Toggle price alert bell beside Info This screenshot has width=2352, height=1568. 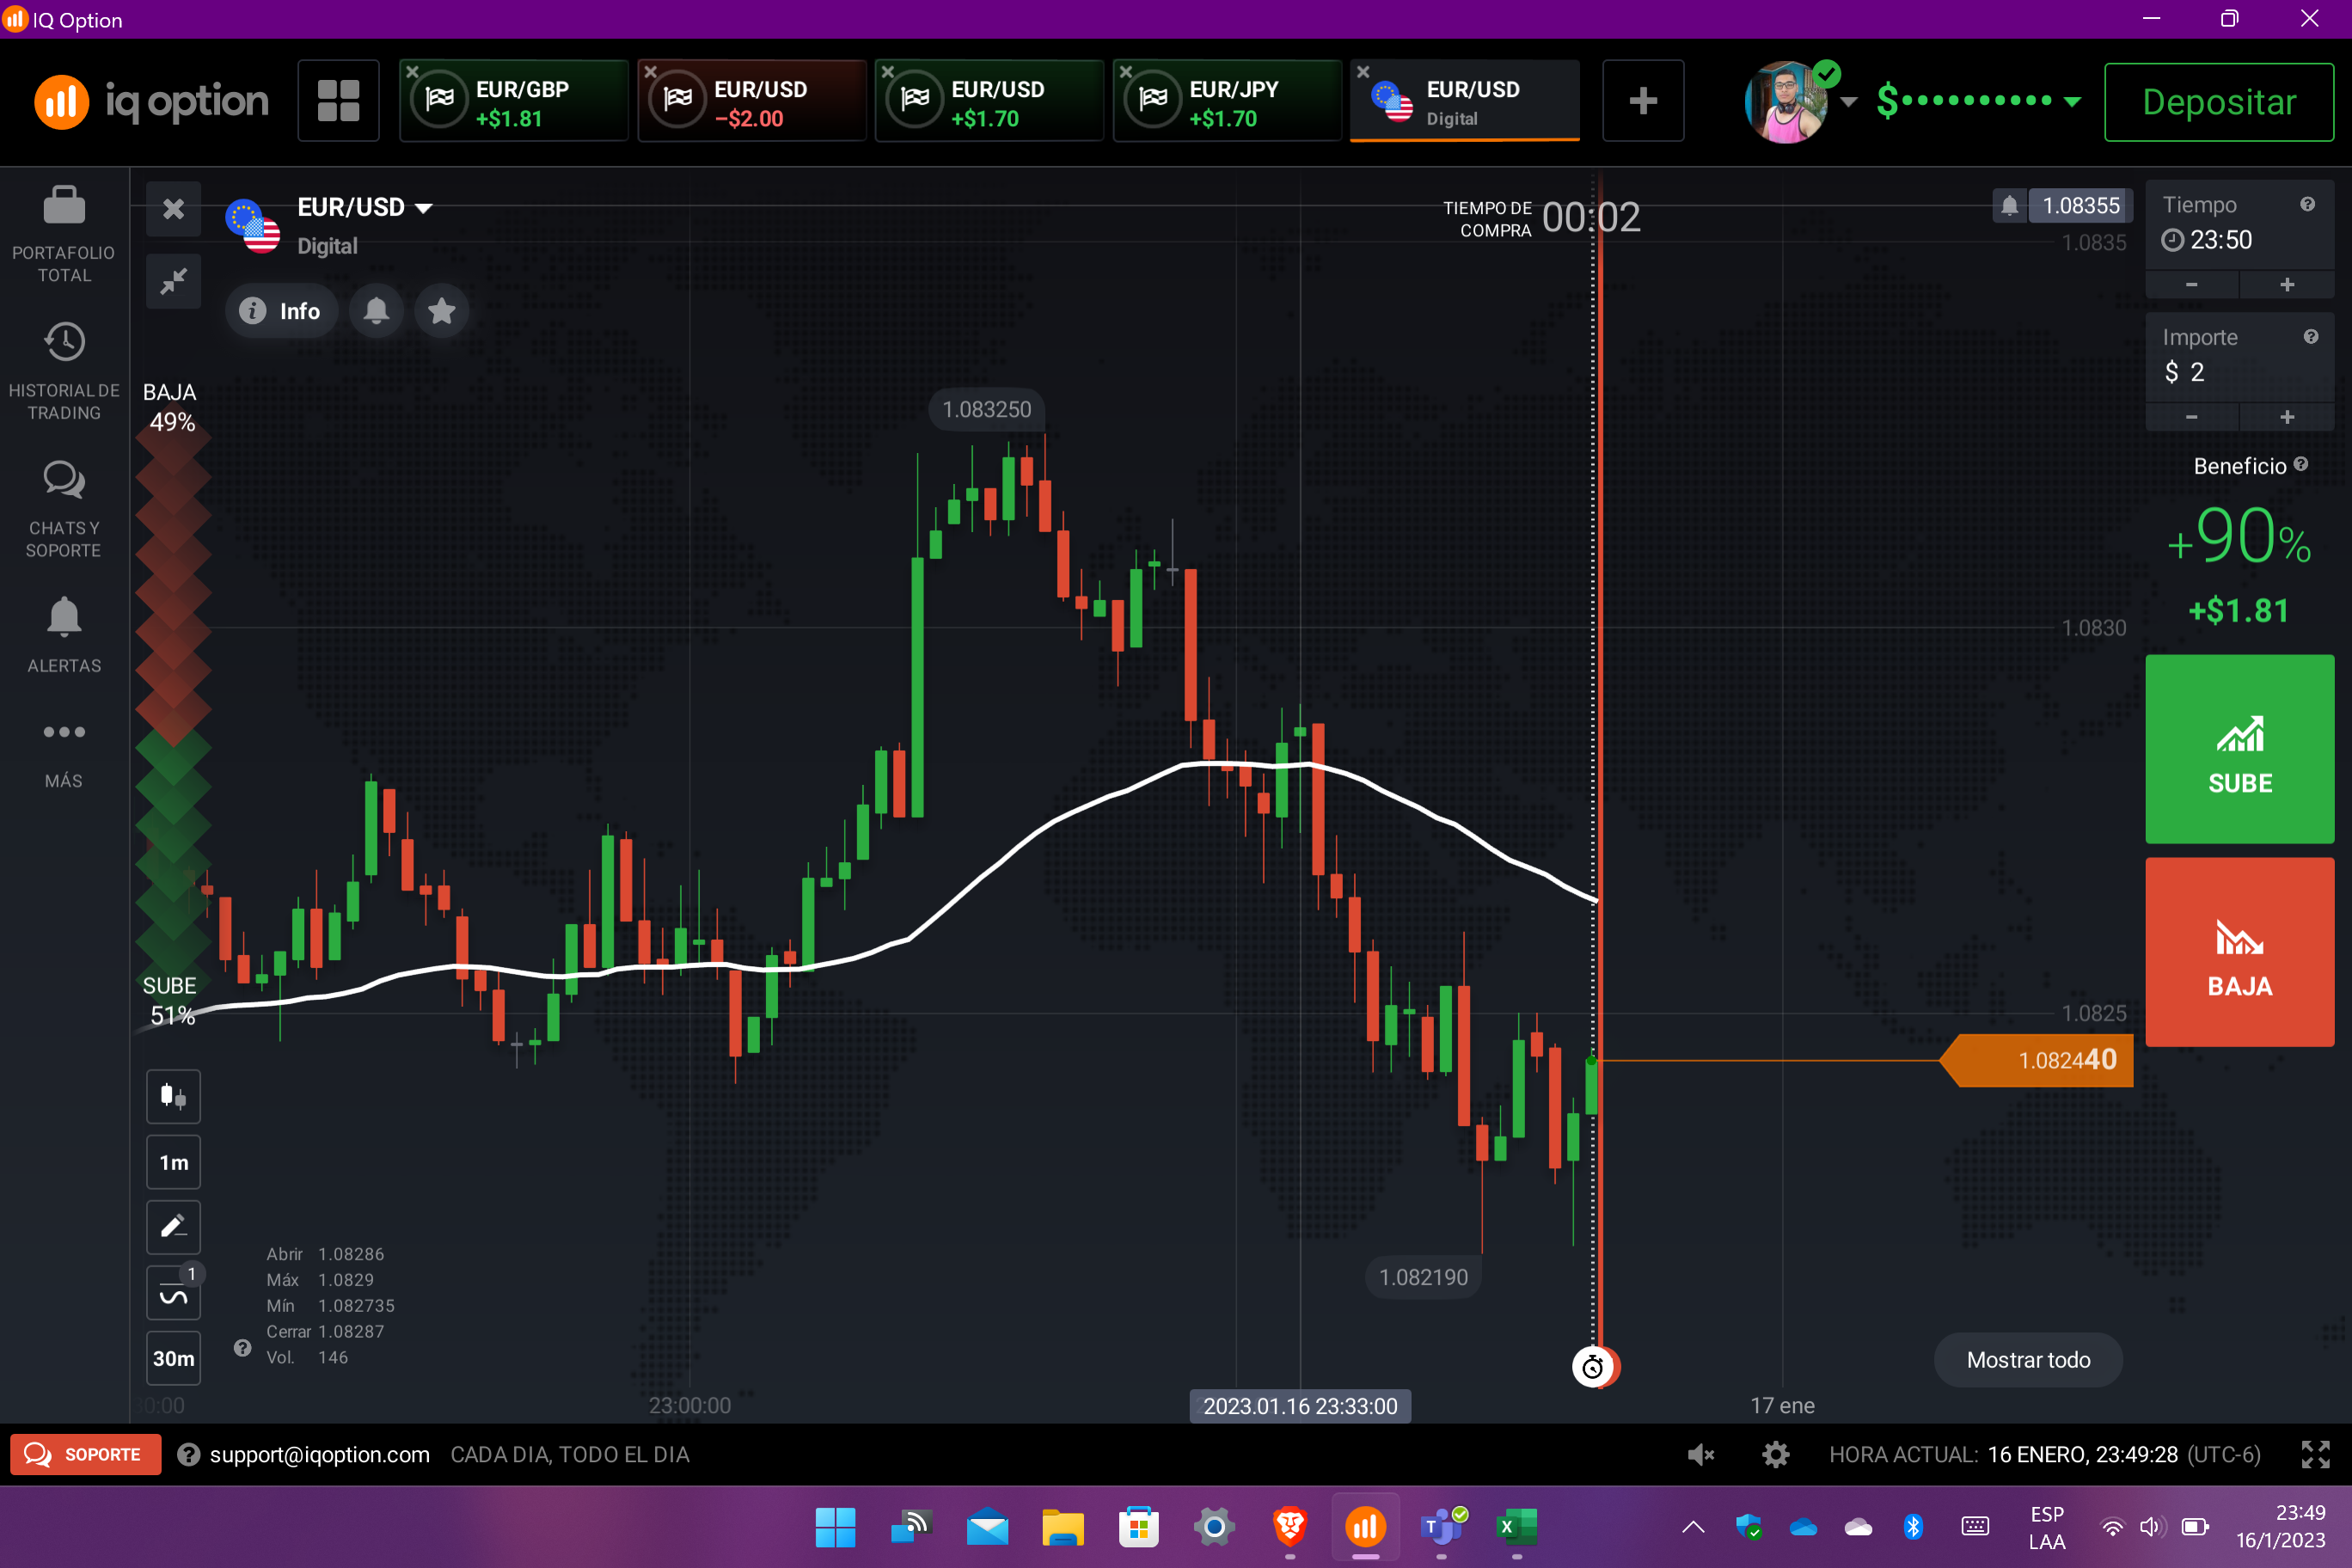click(x=376, y=311)
